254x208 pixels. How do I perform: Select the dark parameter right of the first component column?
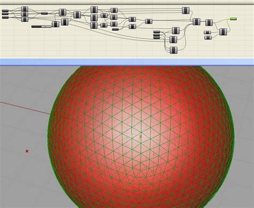(44, 13)
